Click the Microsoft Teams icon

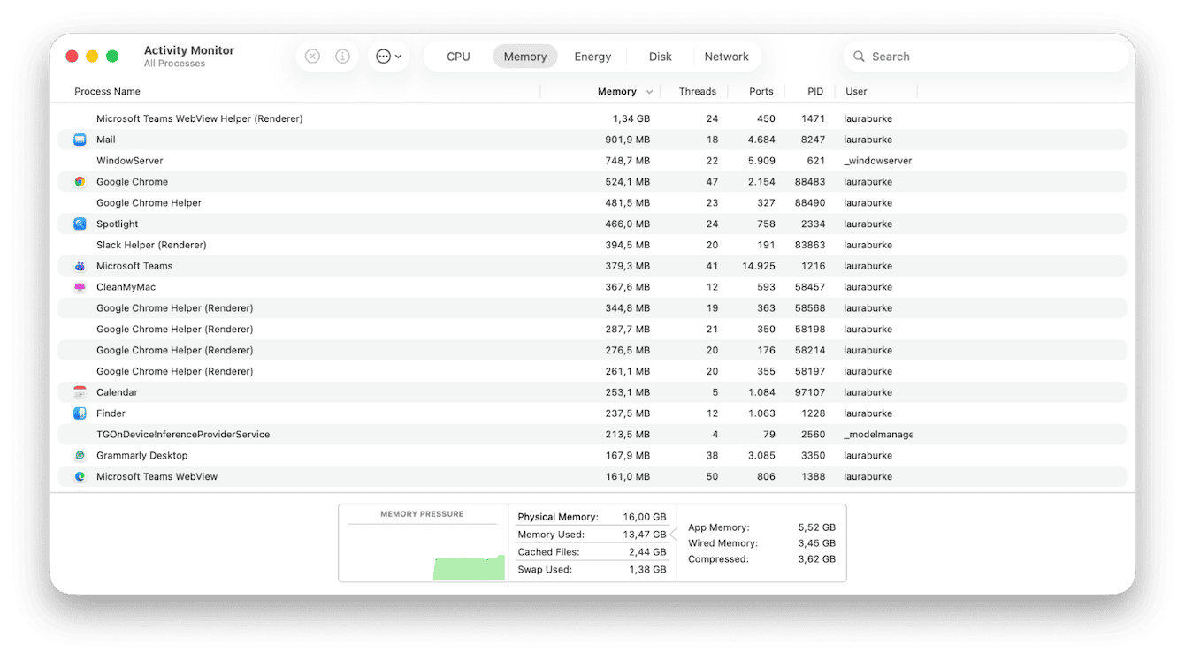click(80, 265)
